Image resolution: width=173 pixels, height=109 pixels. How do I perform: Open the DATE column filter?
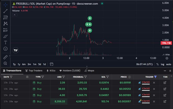click(x=11, y=77)
